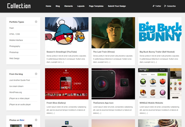Open the first flickr photo thumbnail
This screenshot has height=127, width=185.
(16, 126)
